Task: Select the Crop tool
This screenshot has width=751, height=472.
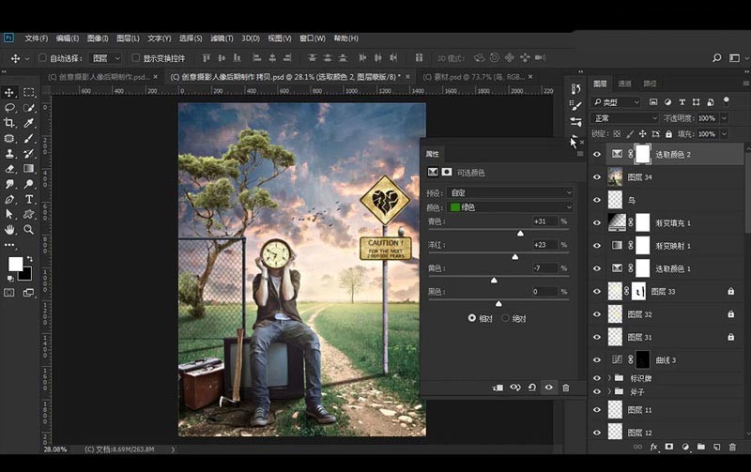Action: pos(9,123)
